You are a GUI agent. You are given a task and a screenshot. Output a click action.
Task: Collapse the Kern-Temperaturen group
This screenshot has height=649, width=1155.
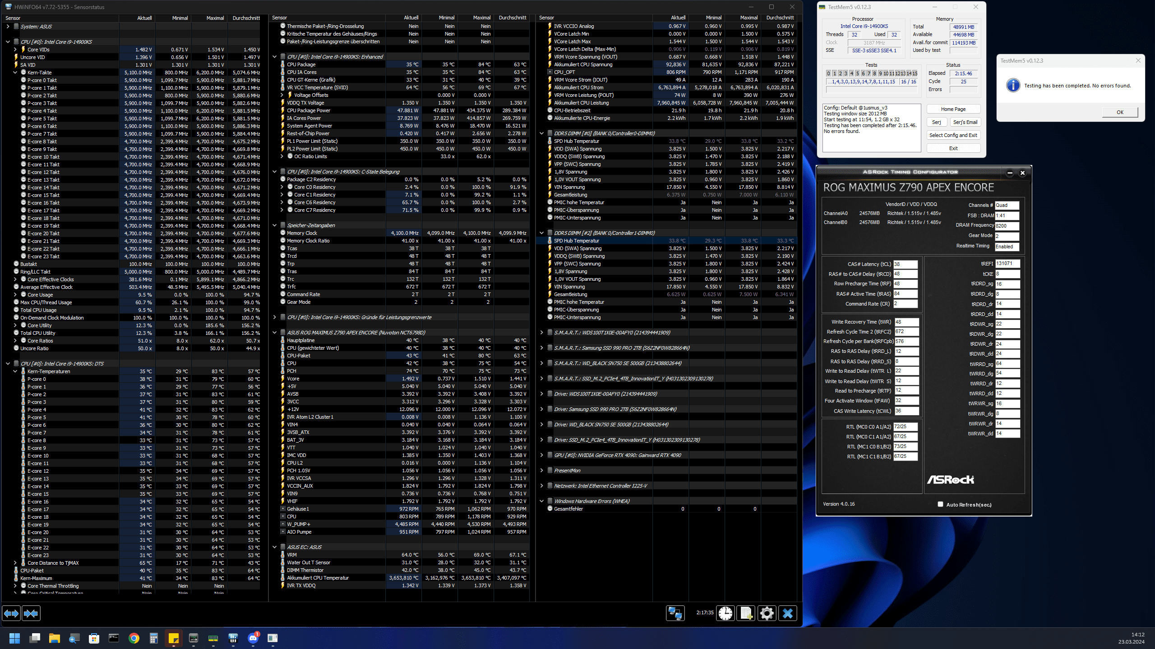click(15, 371)
